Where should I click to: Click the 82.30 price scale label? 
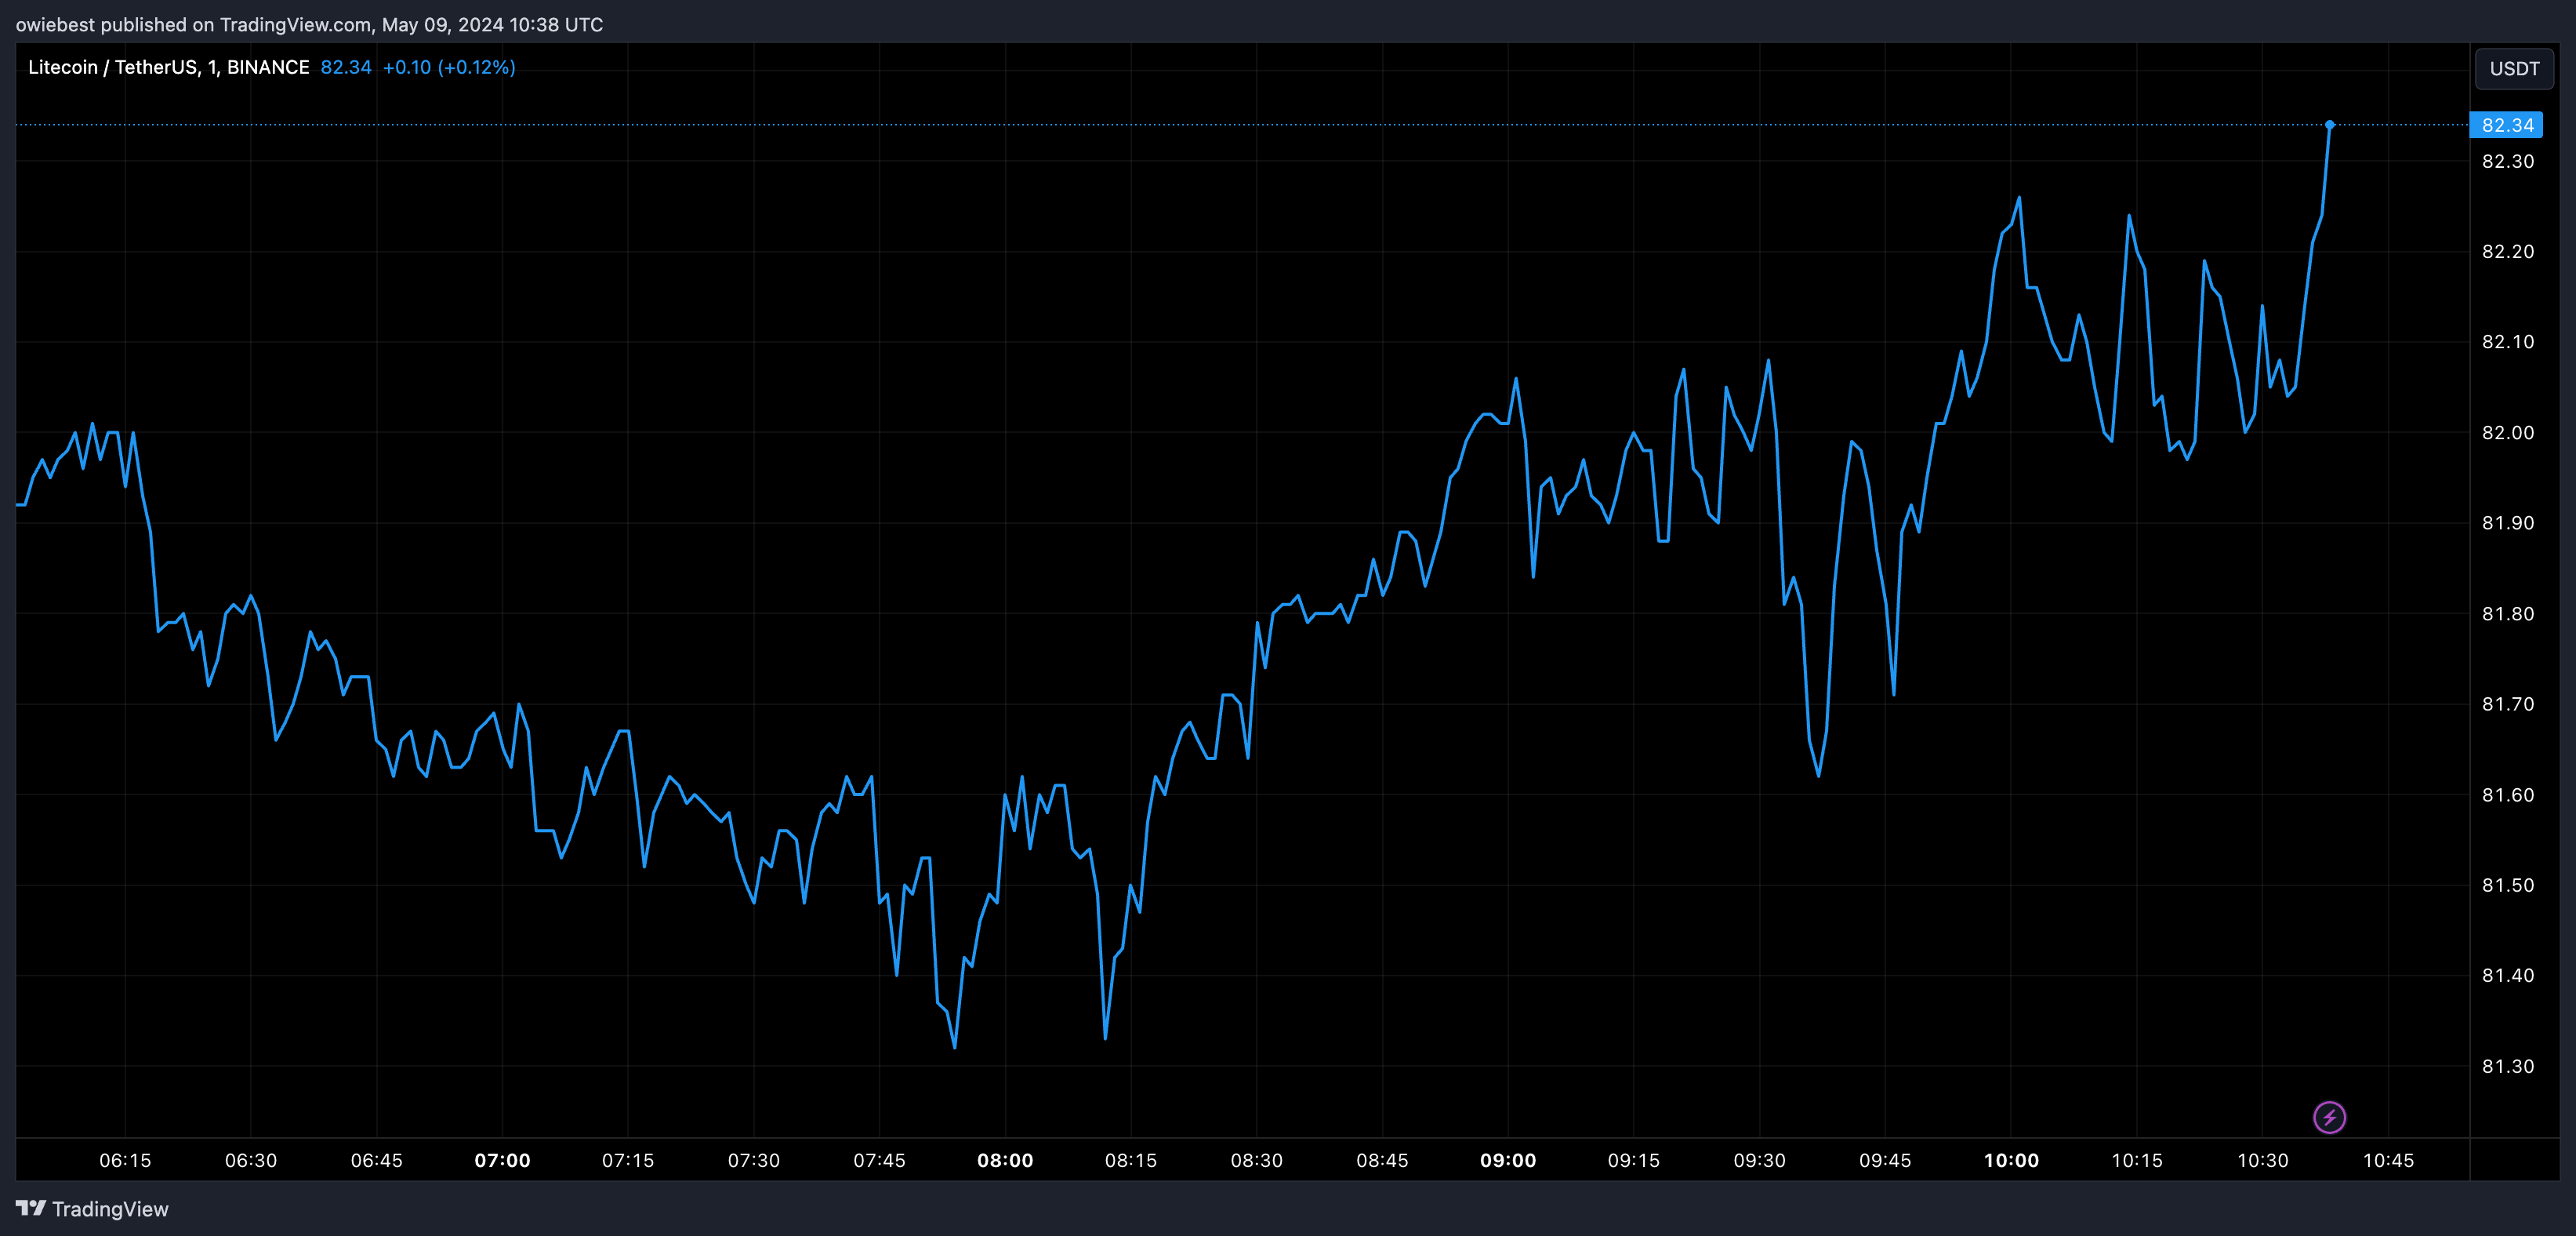pyautogui.click(x=2507, y=161)
